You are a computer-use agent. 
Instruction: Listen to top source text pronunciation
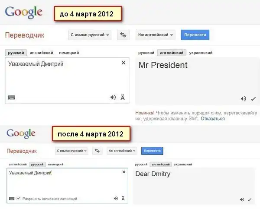click(113, 97)
